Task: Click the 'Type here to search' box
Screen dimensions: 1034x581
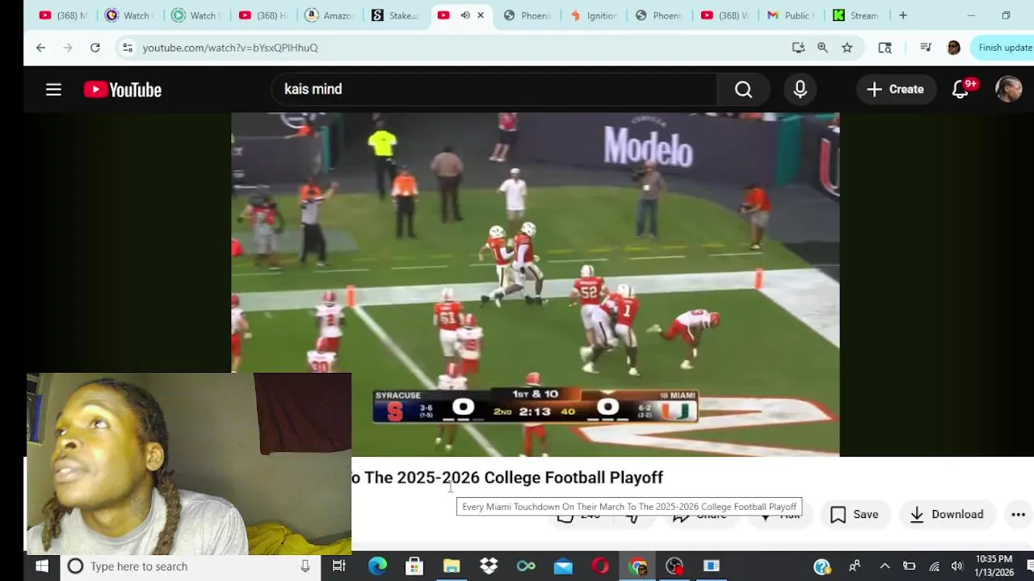Action: [x=190, y=566]
